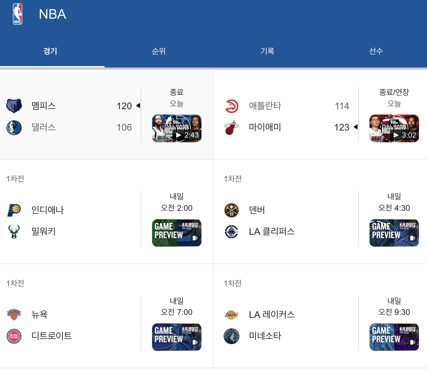Click the Miami Heat team logo
The height and width of the screenshot is (372, 427).
[231, 127]
